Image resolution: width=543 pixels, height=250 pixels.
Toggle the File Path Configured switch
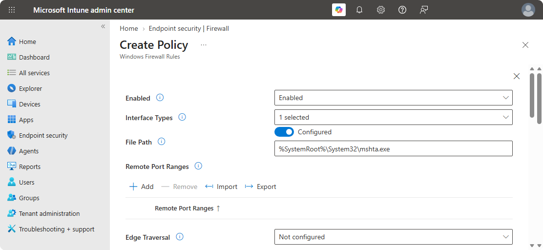pos(284,132)
